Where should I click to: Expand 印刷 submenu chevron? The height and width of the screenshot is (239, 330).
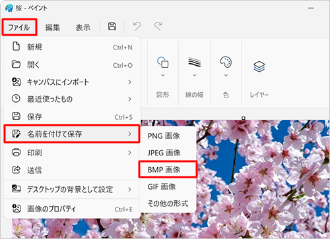pyautogui.click(x=130, y=153)
